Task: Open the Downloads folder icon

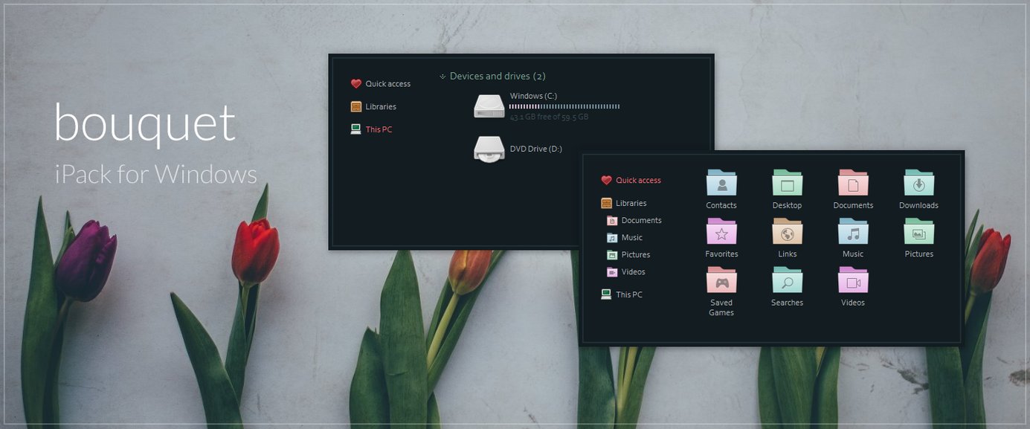Action: pos(918,183)
